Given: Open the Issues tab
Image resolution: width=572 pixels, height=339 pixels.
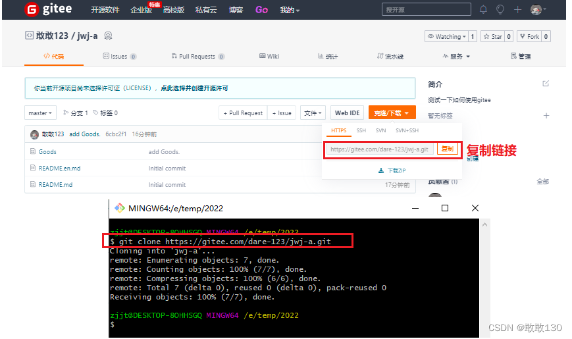Looking at the screenshot, I should click(119, 56).
